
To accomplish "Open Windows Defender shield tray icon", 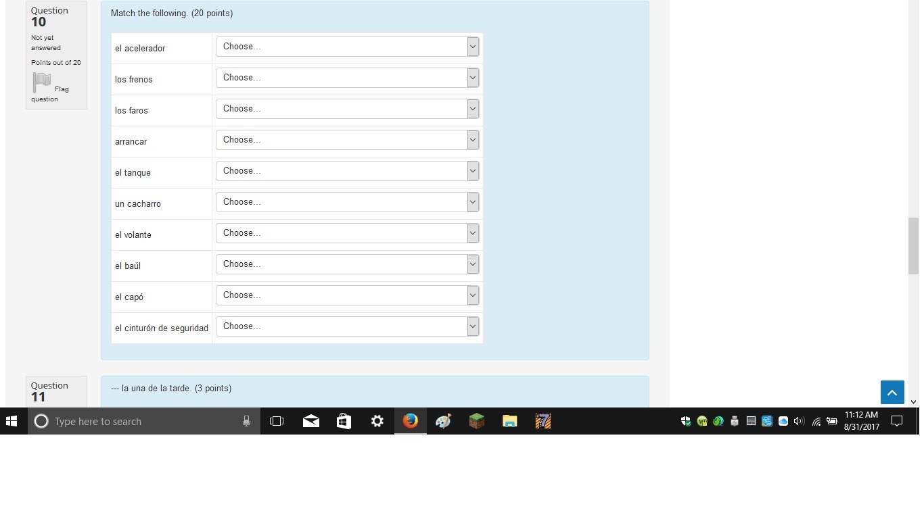I will pos(686,421).
